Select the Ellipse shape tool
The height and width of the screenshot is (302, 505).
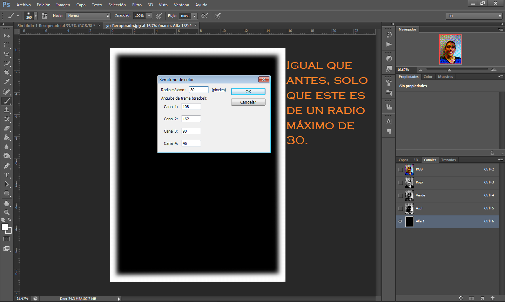pyautogui.click(x=7, y=193)
